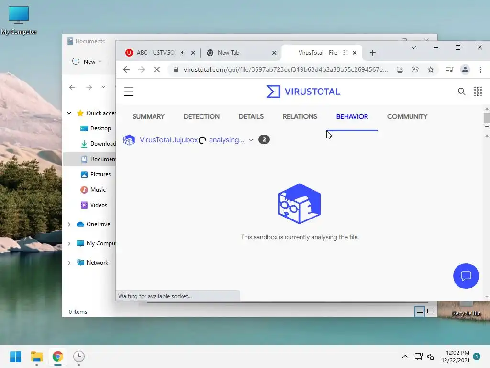This screenshot has height=368, width=490.
Task: Select Videos in Documents sidebar
Action: (x=94, y=205)
